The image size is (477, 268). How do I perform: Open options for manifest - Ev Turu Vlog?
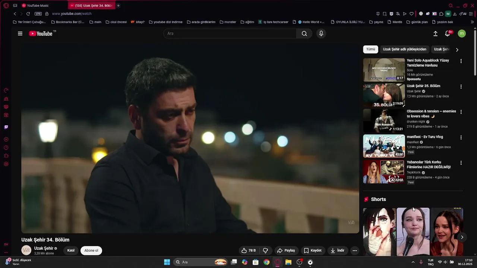pyautogui.click(x=461, y=137)
